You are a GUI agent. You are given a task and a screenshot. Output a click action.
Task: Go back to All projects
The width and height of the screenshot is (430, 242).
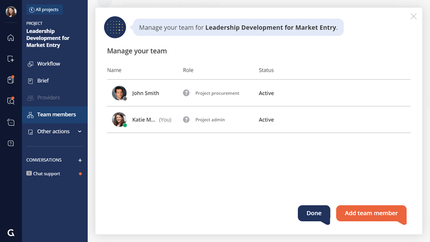tap(44, 10)
